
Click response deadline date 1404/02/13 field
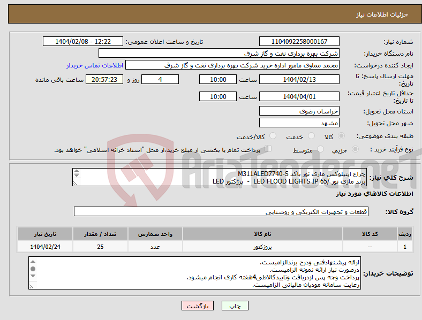299,79
